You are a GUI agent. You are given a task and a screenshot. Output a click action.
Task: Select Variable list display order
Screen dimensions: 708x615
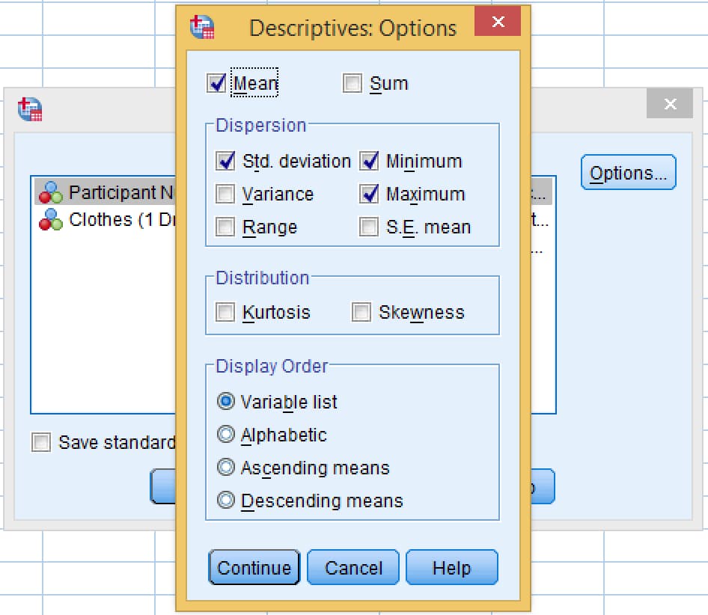226,401
